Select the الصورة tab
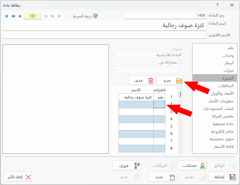The image size is (240, 185). [x=215, y=78]
